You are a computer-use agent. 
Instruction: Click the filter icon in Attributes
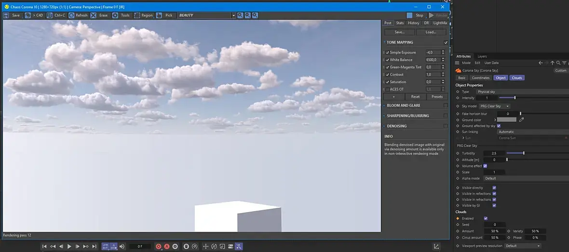[564, 63]
